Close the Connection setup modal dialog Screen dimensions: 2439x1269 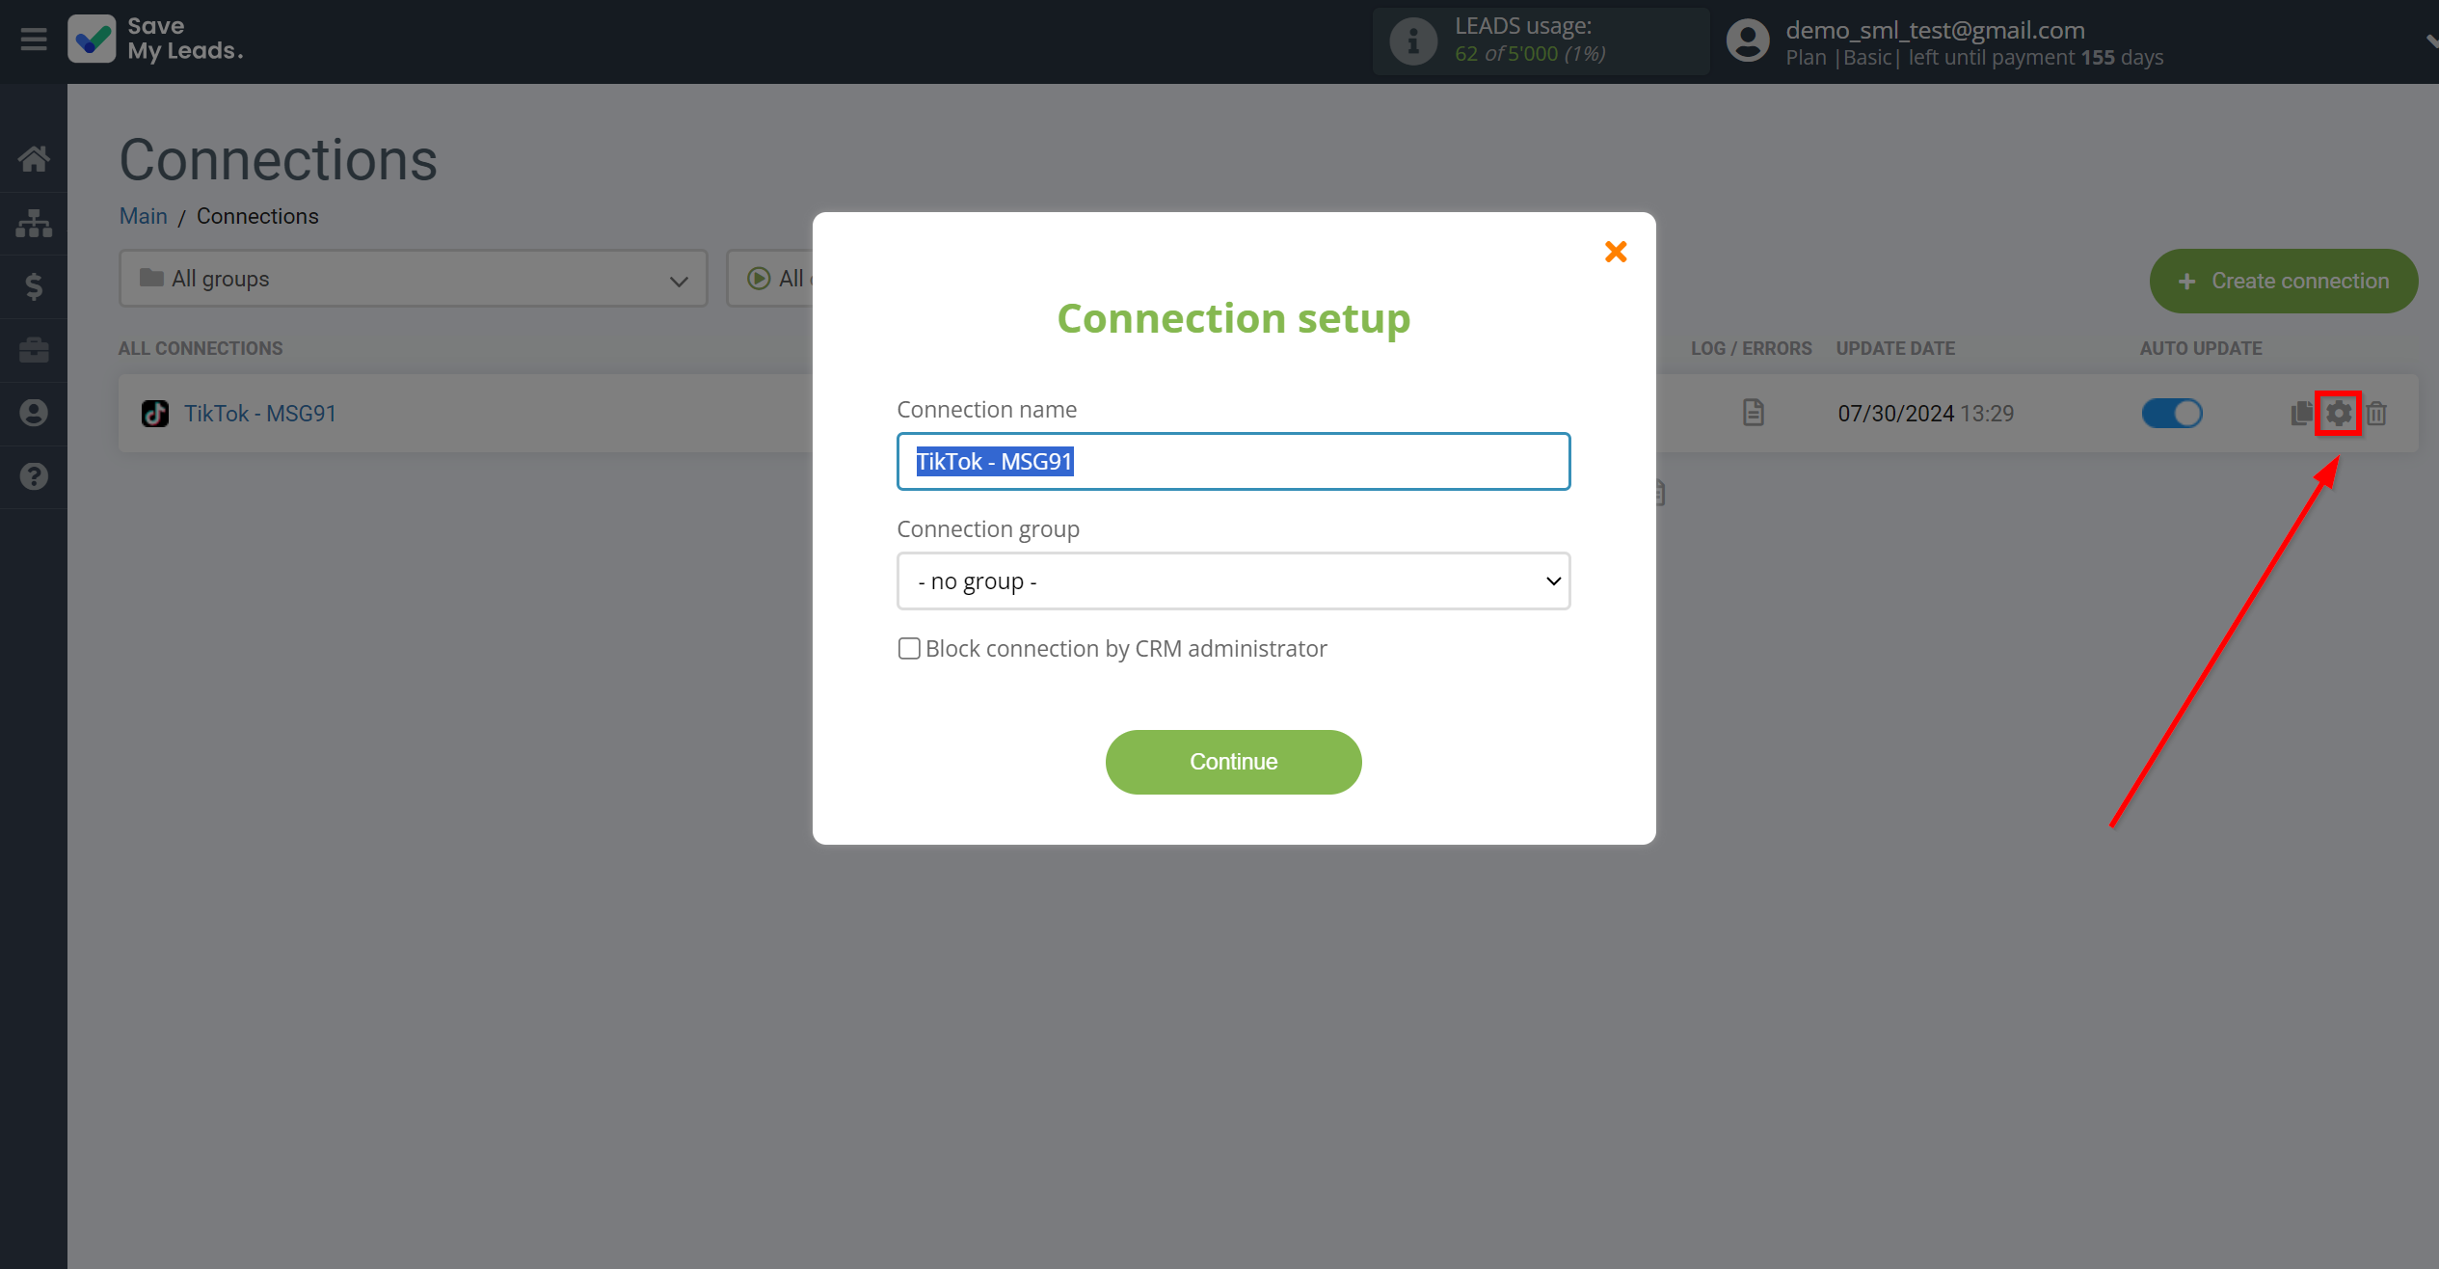tap(1615, 251)
